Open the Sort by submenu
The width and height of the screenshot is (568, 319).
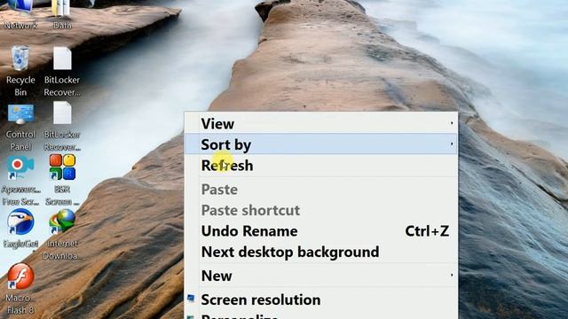click(x=321, y=144)
